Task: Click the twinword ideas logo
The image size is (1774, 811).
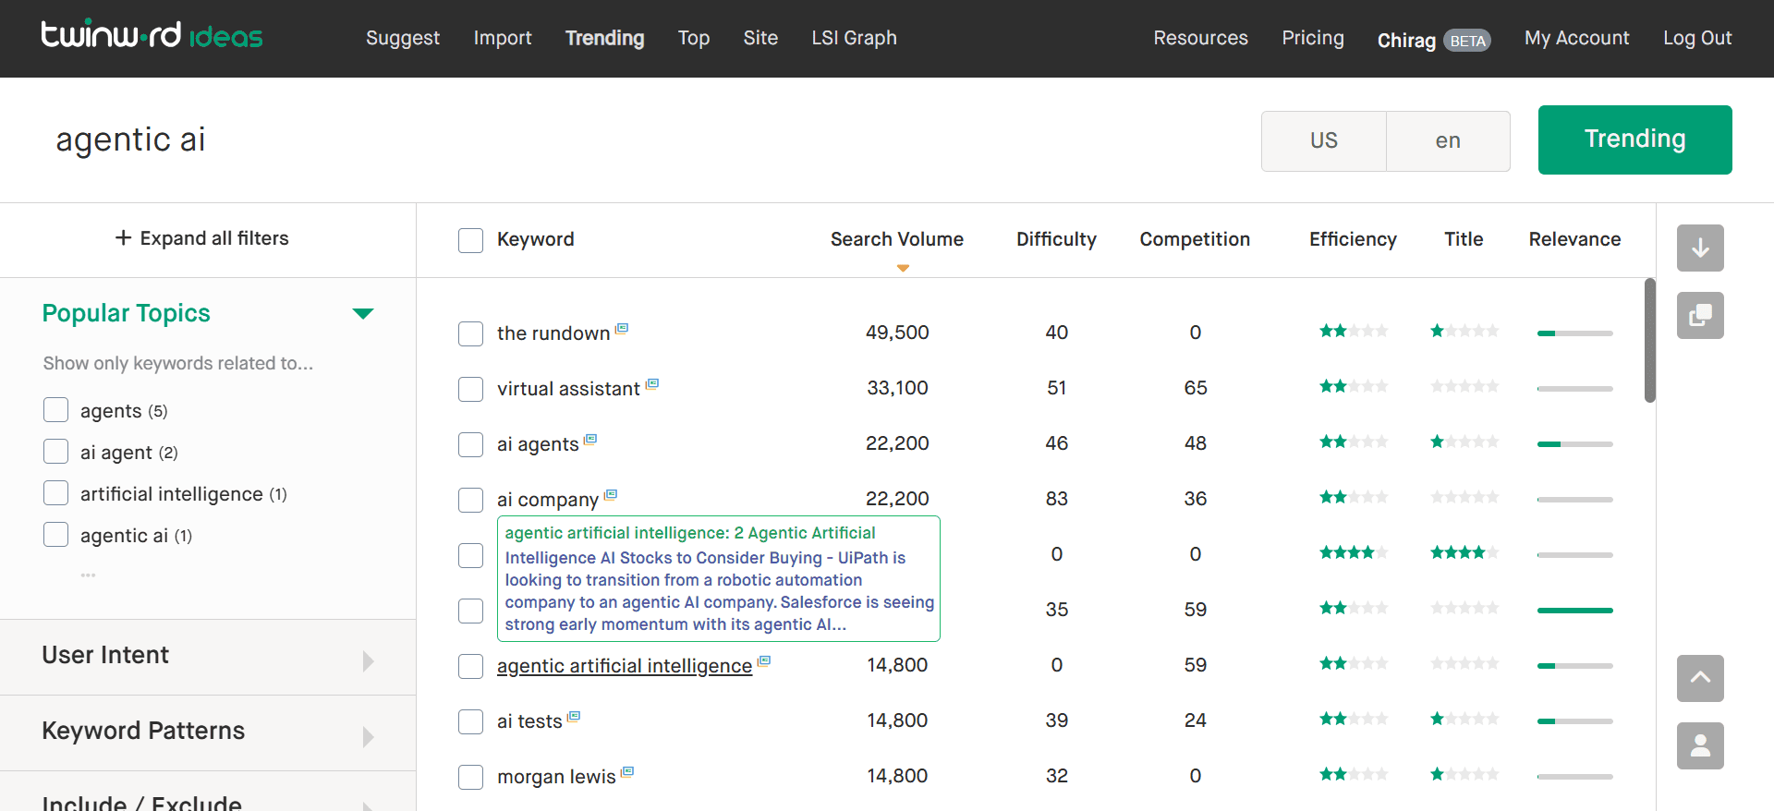Action: (x=152, y=35)
